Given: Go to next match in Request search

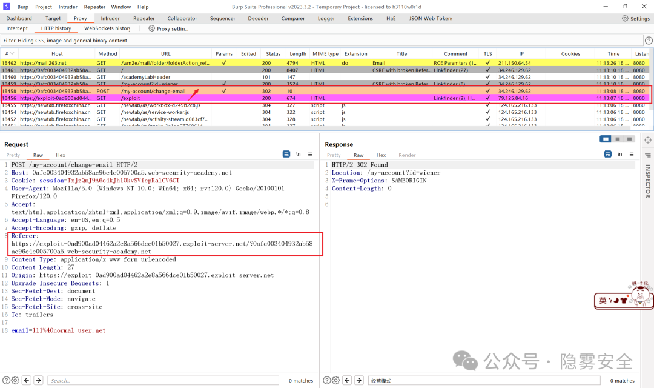Looking at the screenshot, I should pos(38,380).
